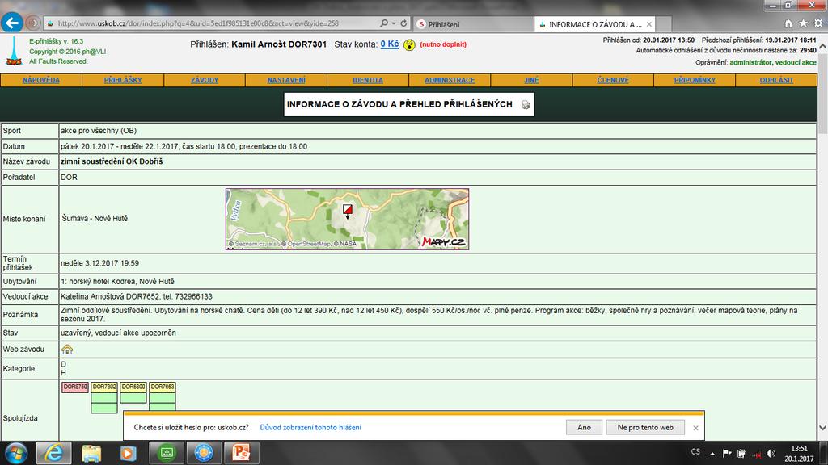
Task: Open the NASTAVENÍ menu
Action: [286, 80]
